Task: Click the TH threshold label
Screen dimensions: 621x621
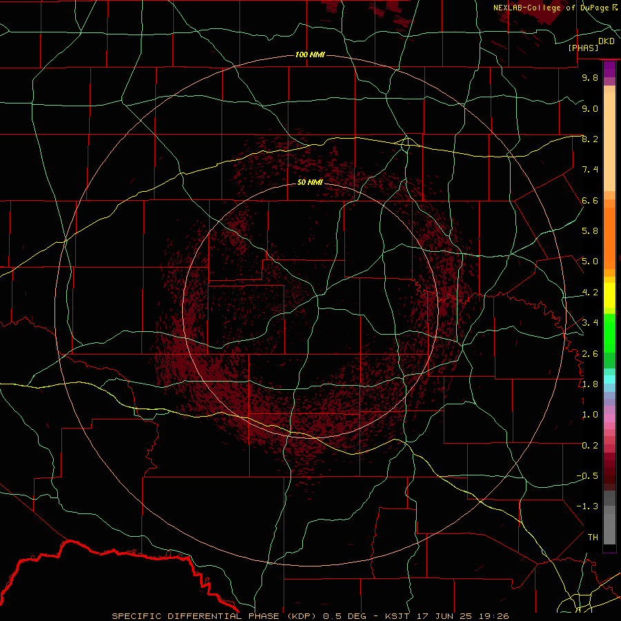Action: point(593,538)
